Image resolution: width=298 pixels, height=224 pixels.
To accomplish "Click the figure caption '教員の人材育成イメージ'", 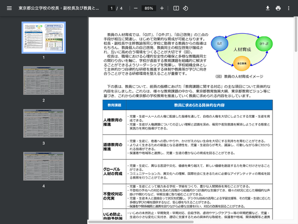I will (244, 76).
